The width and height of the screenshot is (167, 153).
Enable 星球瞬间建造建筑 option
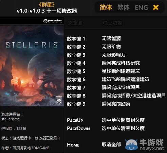tap(121, 71)
